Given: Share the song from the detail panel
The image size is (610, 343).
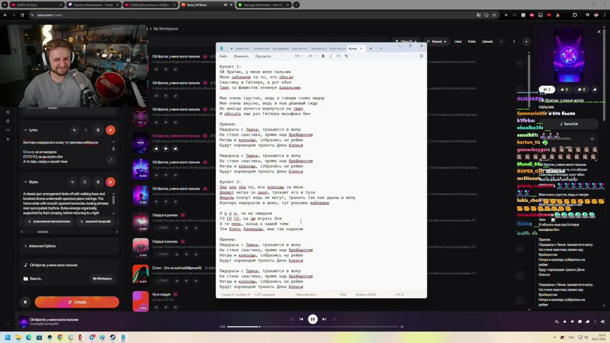Looking at the screenshot, I should pyautogui.click(x=595, y=90).
